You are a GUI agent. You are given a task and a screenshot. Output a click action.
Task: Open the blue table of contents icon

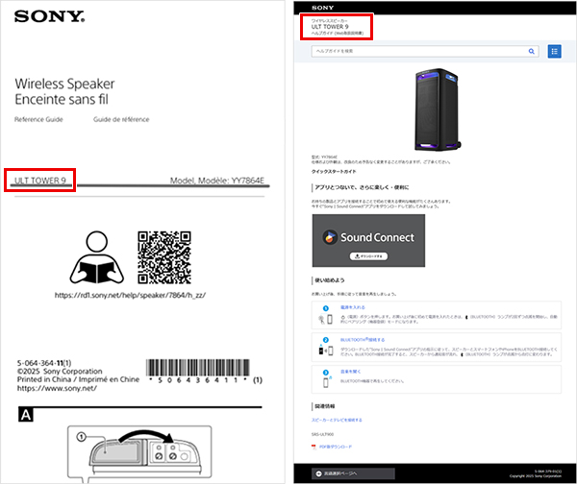554,52
